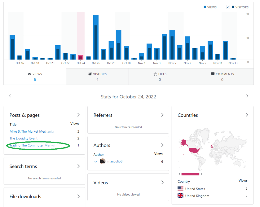Switch to the Visitors tab
Image resolution: width=260 pixels, height=207 pixels.
point(97,77)
